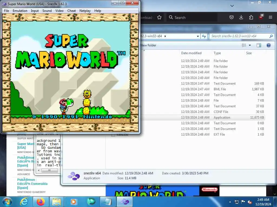
Task: Open the Netplay menu in Snes9x
Action: pyautogui.click(x=85, y=11)
